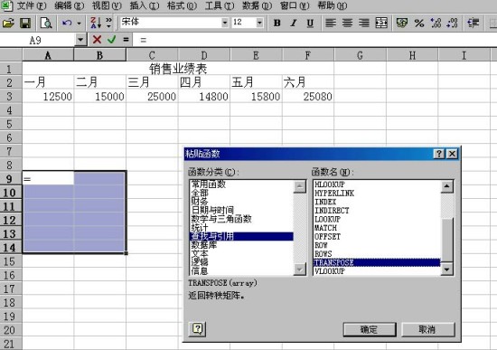497x350 pixels.
Task: Apply underline formatting
Action: point(310,23)
